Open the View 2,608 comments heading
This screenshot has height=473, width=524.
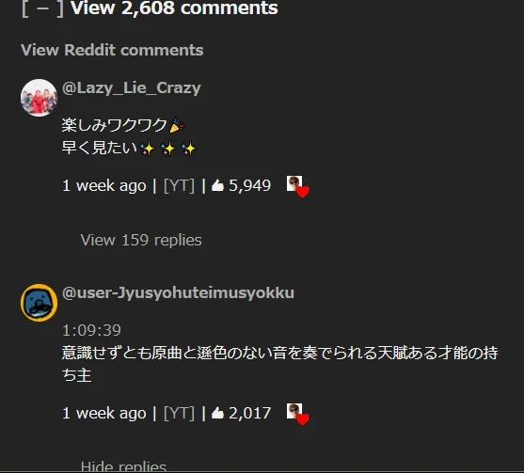(x=174, y=8)
